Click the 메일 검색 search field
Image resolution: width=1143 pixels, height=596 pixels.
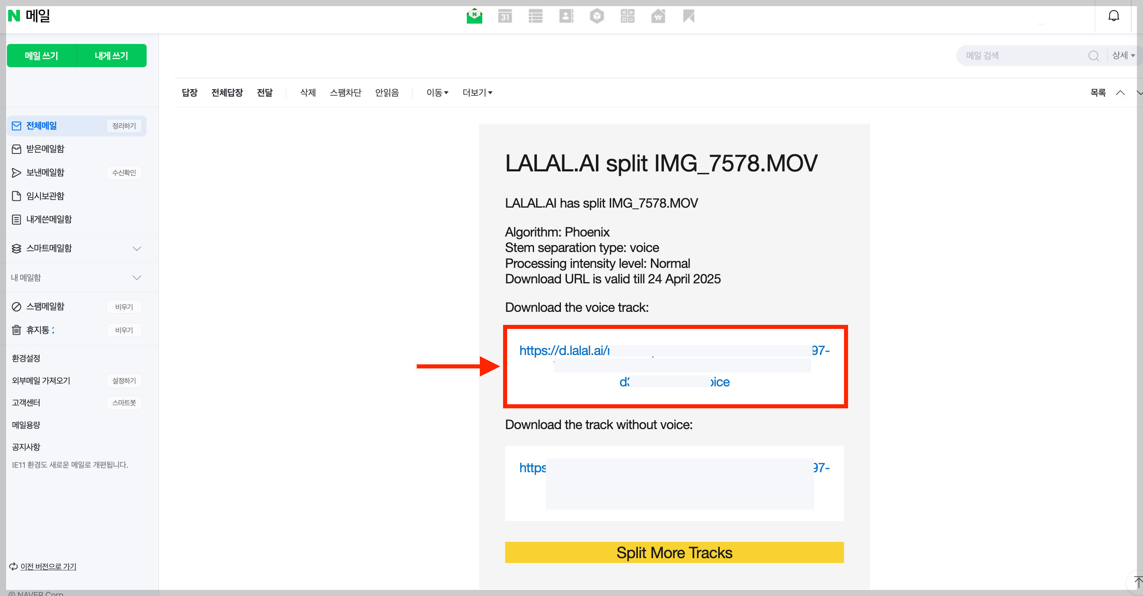1020,56
